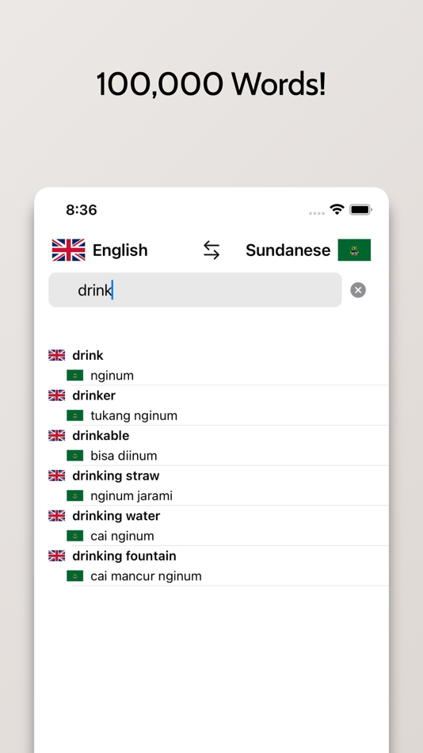
Task: Tap the UK flag next to English
Action: pyautogui.click(x=69, y=250)
